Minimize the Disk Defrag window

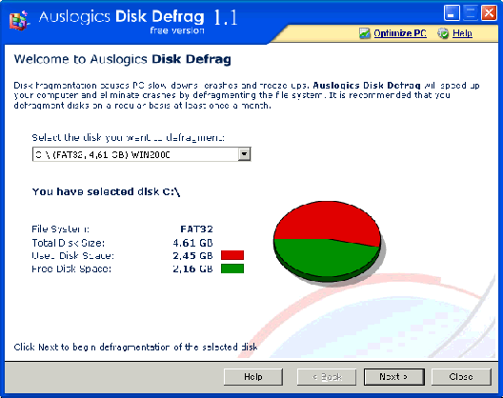coord(452,13)
